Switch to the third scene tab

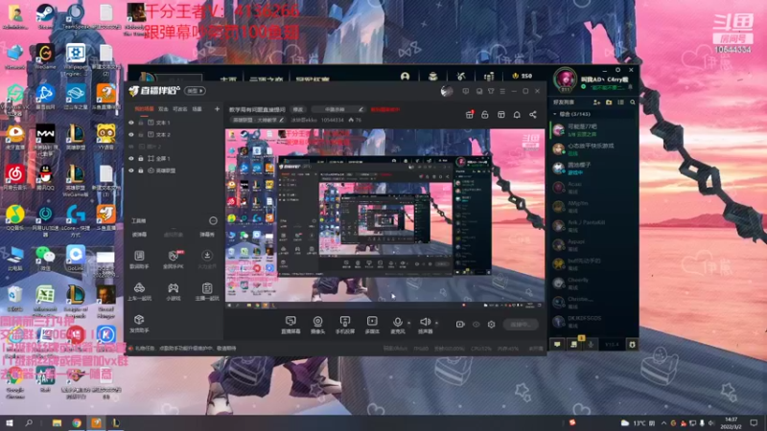coord(179,109)
